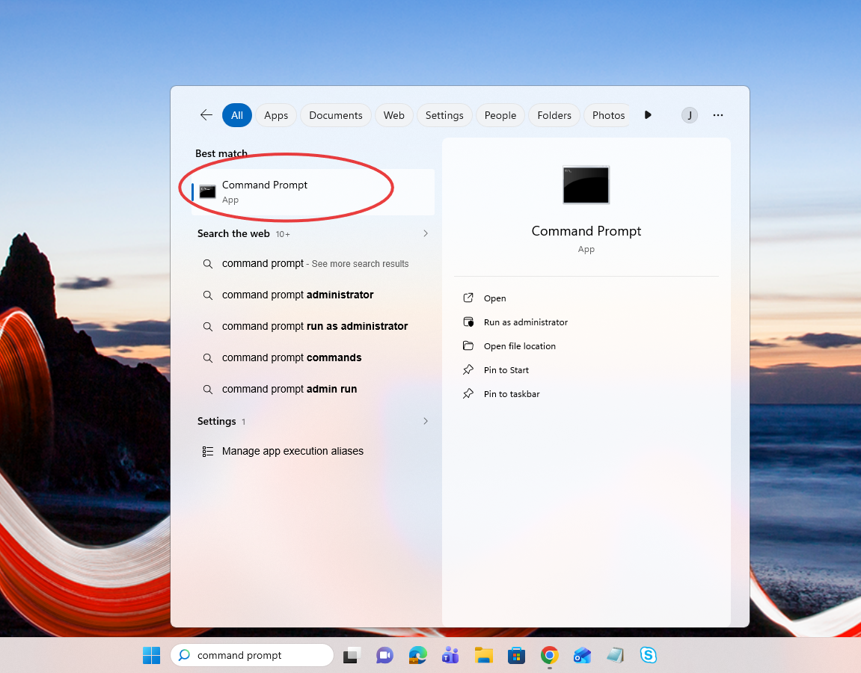Open the Command Prompt best match result
The height and width of the screenshot is (673, 861).
[313, 192]
